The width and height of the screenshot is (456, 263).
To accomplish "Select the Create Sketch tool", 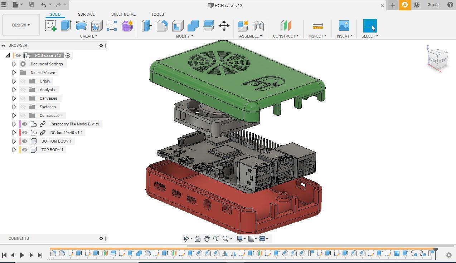I will [51, 26].
